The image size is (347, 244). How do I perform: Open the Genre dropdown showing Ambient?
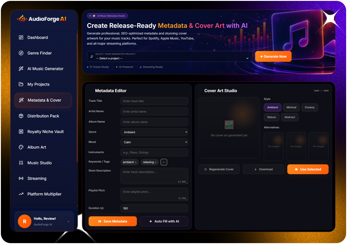pyautogui.click(x=155, y=132)
